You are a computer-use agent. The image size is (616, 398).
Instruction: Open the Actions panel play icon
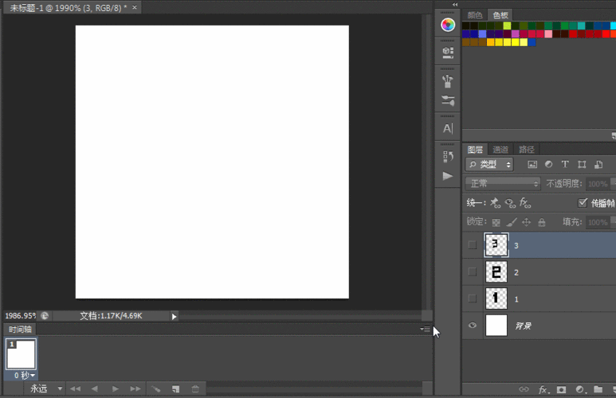coord(448,176)
